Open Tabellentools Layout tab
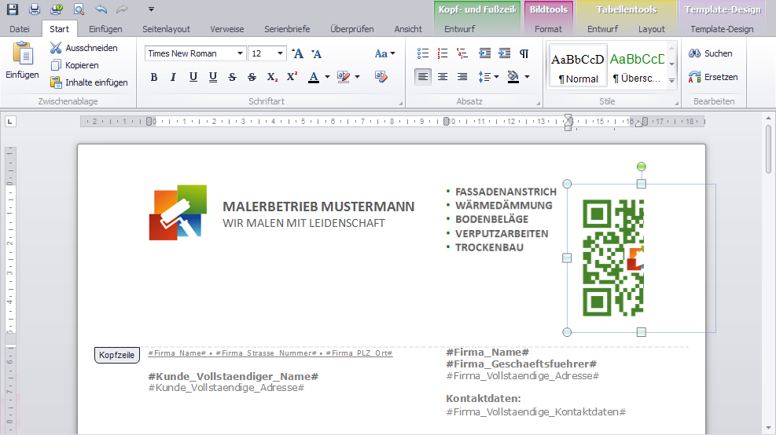The image size is (776, 435). tap(651, 29)
